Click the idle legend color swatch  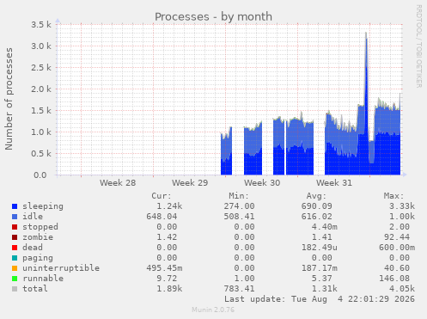[15, 217]
